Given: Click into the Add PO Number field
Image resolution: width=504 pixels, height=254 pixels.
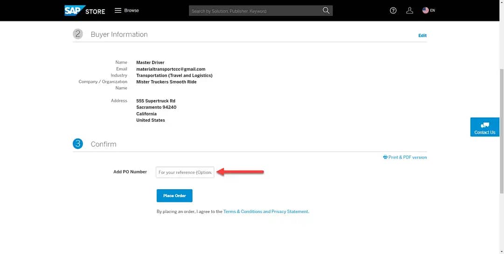Looking at the screenshot, I should 185,172.
